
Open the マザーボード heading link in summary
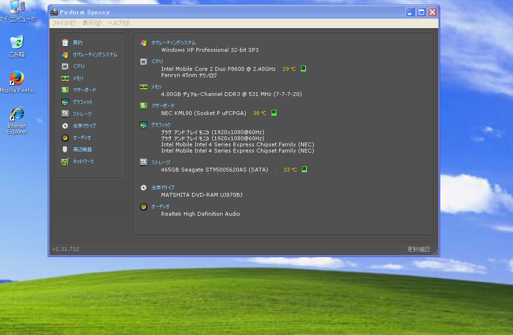point(163,106)
